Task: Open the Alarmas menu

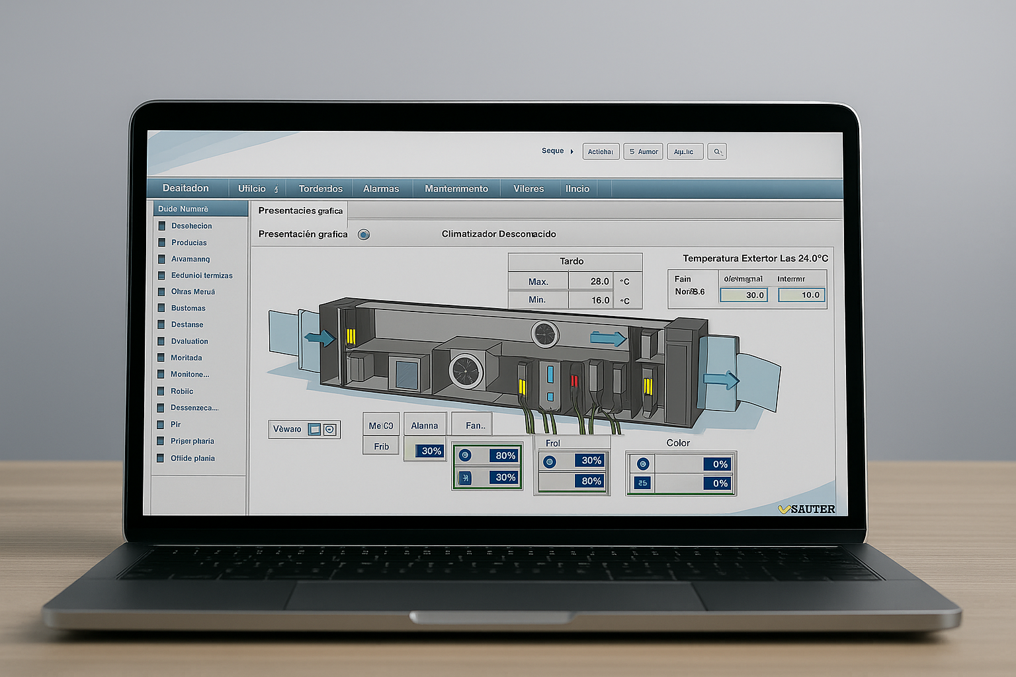Action: (381, 189)
